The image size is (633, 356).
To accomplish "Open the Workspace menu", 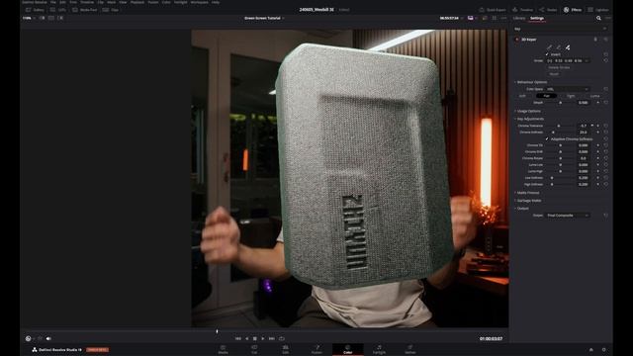I will point(200,2).
